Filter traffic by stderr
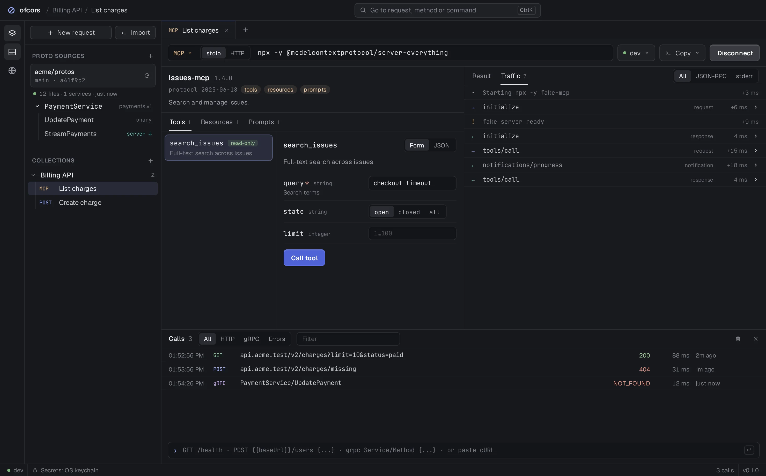Image resolution: width=766 pixels, height=476 pixels. [744, 76]
